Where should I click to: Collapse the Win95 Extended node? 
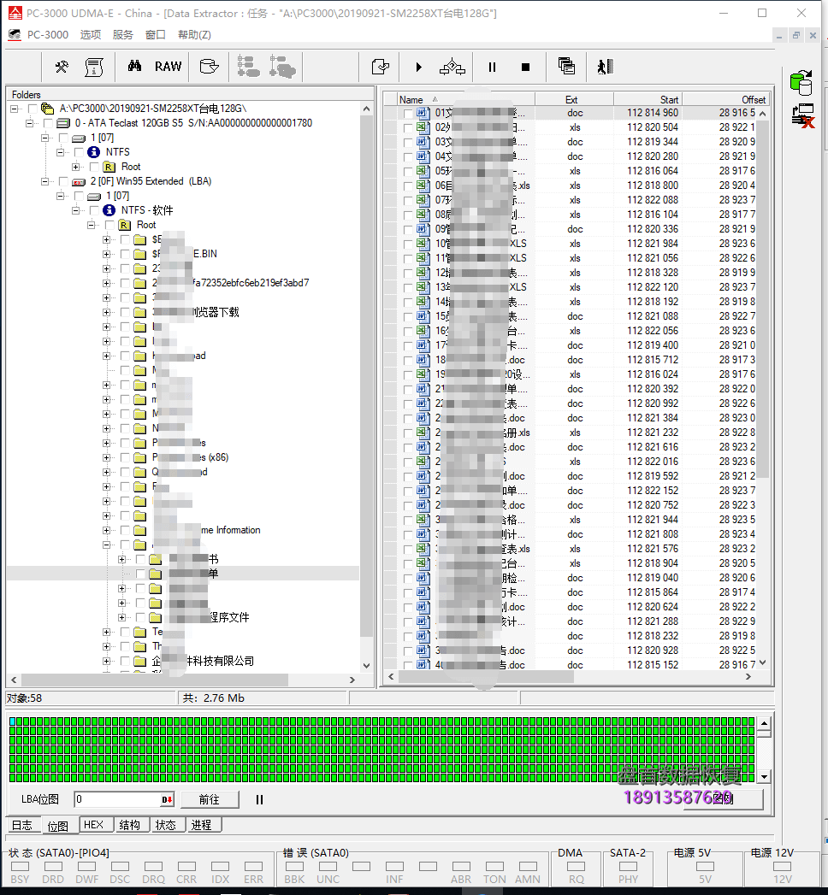(x=45, y=181)
